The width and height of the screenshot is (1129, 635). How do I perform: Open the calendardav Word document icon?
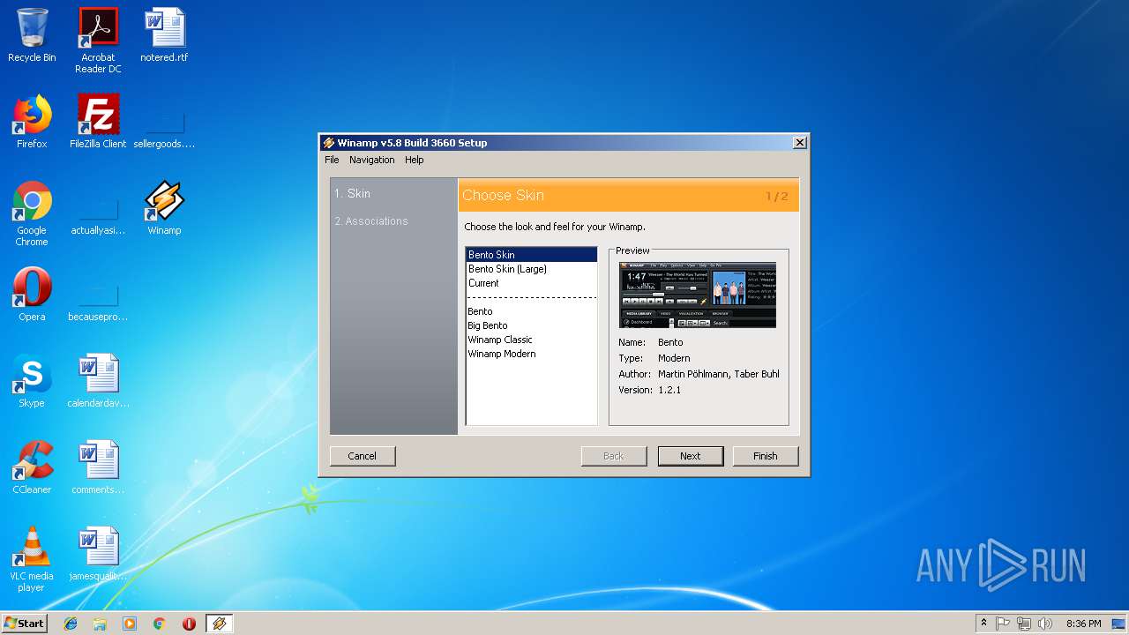(x=98, y=381)
